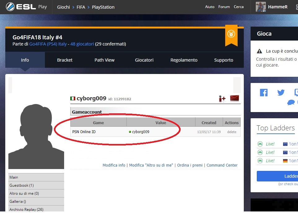The height and width of the screenshot is (213, 298).
Task: Click first Live! ladder gamepad icon
Action: 260,144
